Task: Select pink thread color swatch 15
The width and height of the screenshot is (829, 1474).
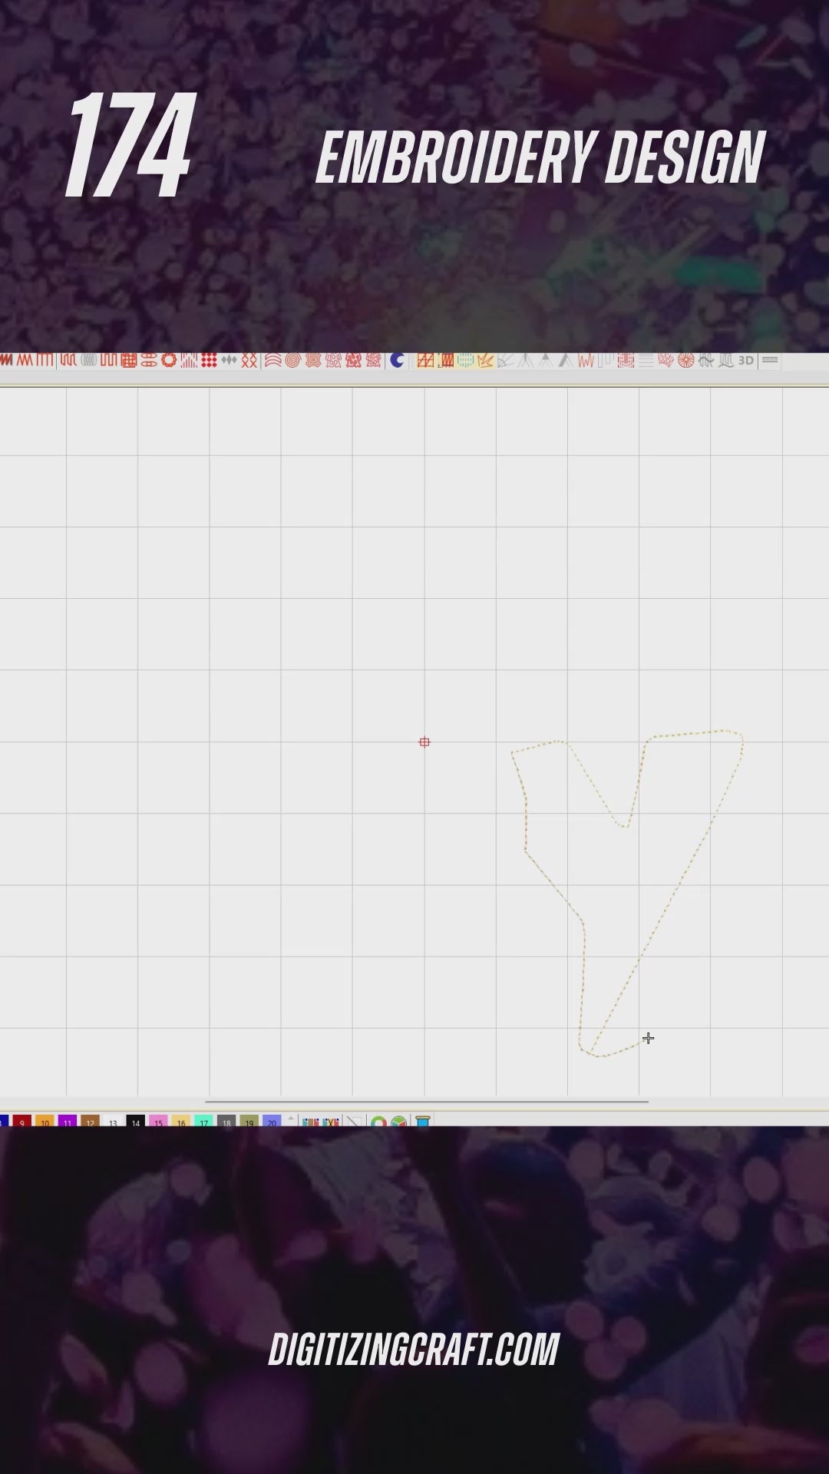Action: (x=158, y=1122)
